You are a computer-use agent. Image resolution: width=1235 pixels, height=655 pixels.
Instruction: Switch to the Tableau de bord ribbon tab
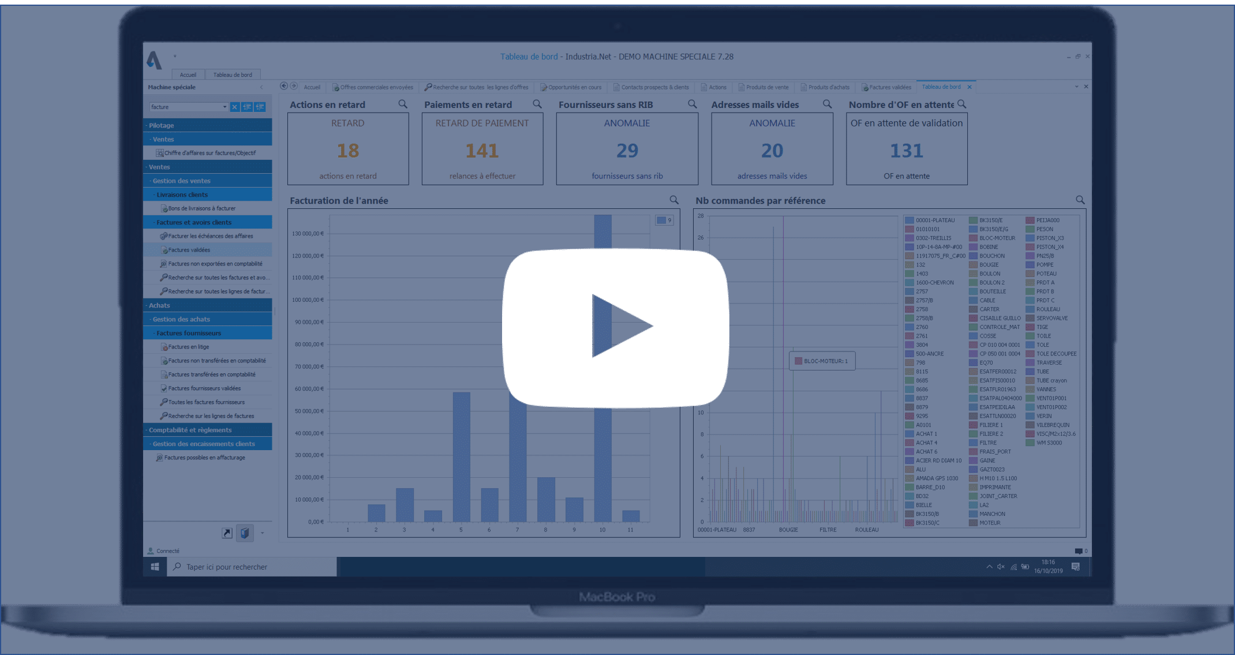(x=233, y=74)
